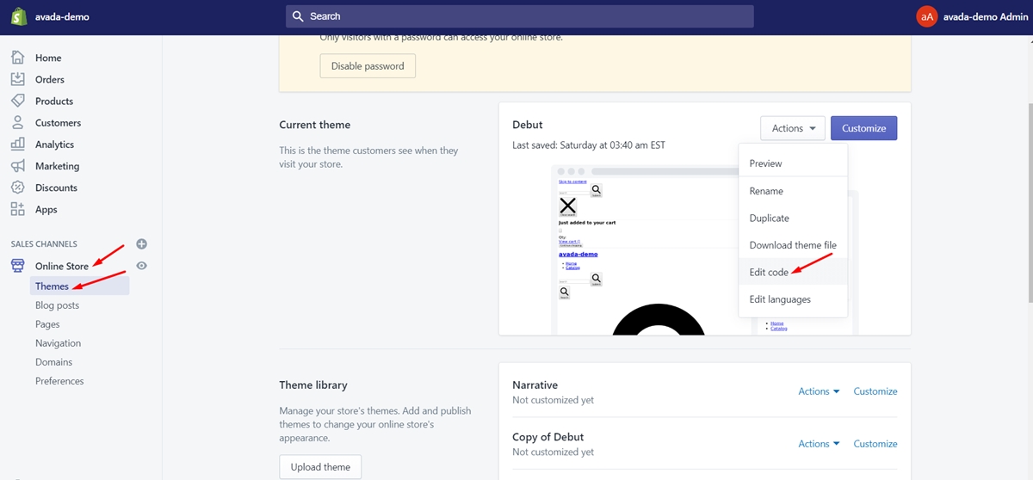Viewport: 1033px width, 480px height.
Task: Click the Analytics bar chart icon
Action: click(x=17, y=145)
